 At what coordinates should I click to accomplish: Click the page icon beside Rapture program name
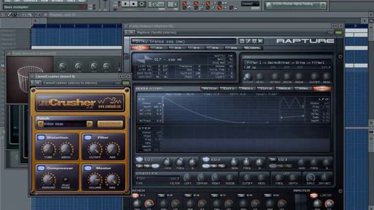point(242,41)
